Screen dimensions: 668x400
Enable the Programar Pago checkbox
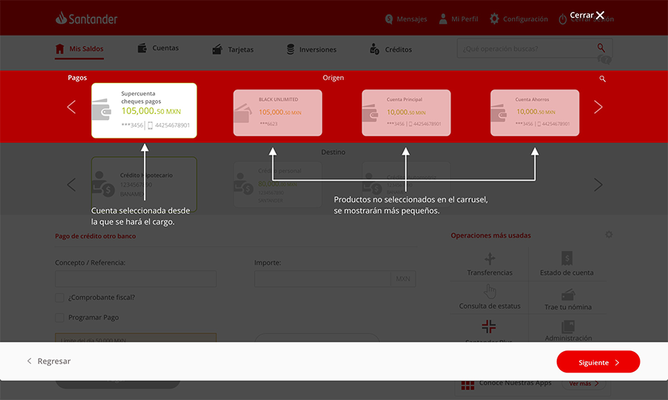(59, 317)
